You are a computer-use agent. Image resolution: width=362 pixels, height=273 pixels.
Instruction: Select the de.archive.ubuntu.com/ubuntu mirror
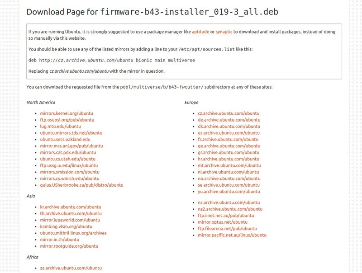(x=229, y=120)
